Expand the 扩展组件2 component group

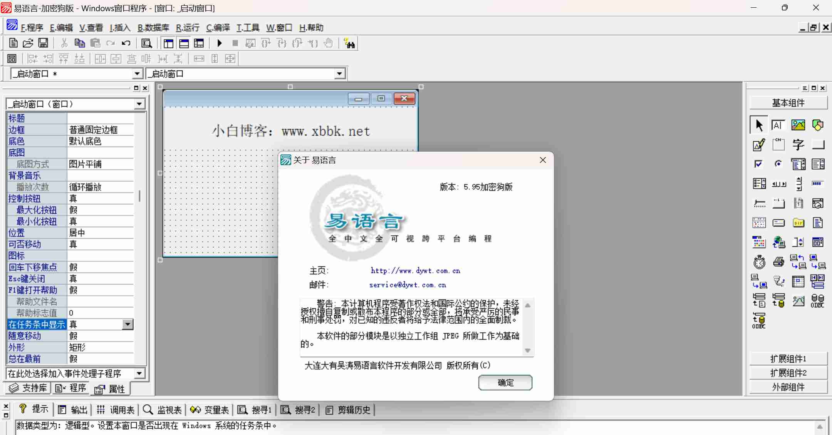(788, 373)
